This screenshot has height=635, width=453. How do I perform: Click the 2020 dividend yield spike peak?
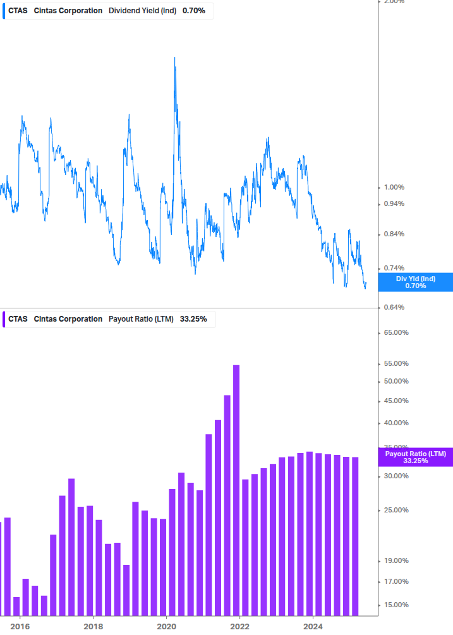coord(175,58)
